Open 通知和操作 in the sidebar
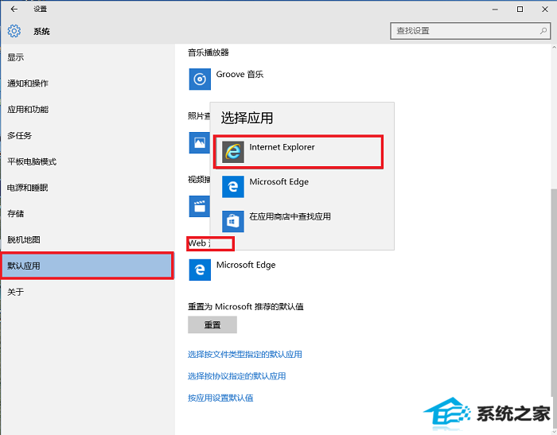This screenshot has height=435, width=557. pyautogui.click(x=87, y=84)
